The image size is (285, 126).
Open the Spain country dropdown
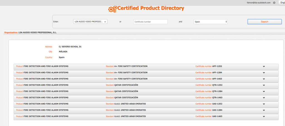click(x=210, y=22)
